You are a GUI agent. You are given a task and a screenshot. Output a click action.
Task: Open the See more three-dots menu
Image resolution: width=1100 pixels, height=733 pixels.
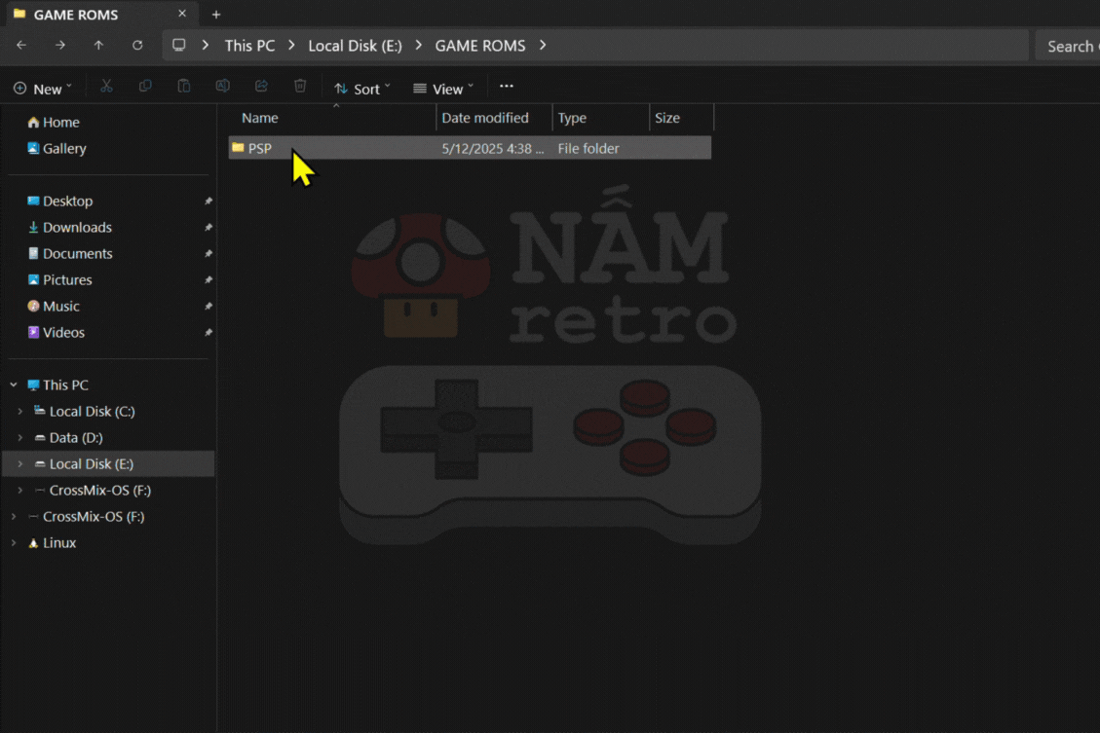point(507,87)
